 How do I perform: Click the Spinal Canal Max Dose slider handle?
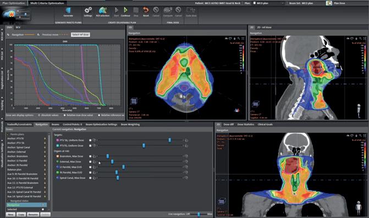coord(118,178)
